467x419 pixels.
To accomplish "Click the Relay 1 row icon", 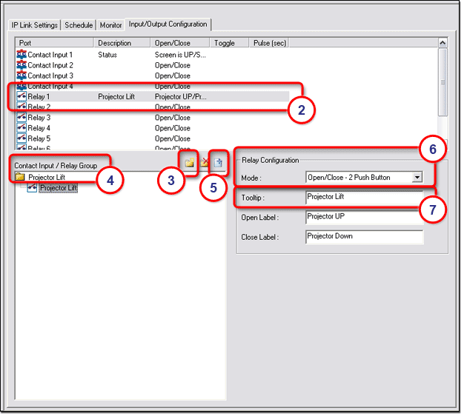I will click(21, 97).
